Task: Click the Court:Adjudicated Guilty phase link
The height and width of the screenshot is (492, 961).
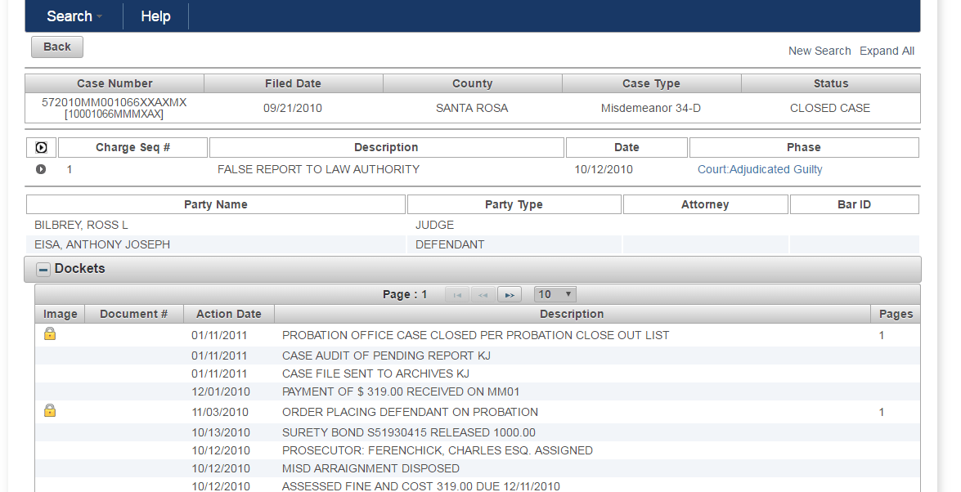Action: pos(759,169)
